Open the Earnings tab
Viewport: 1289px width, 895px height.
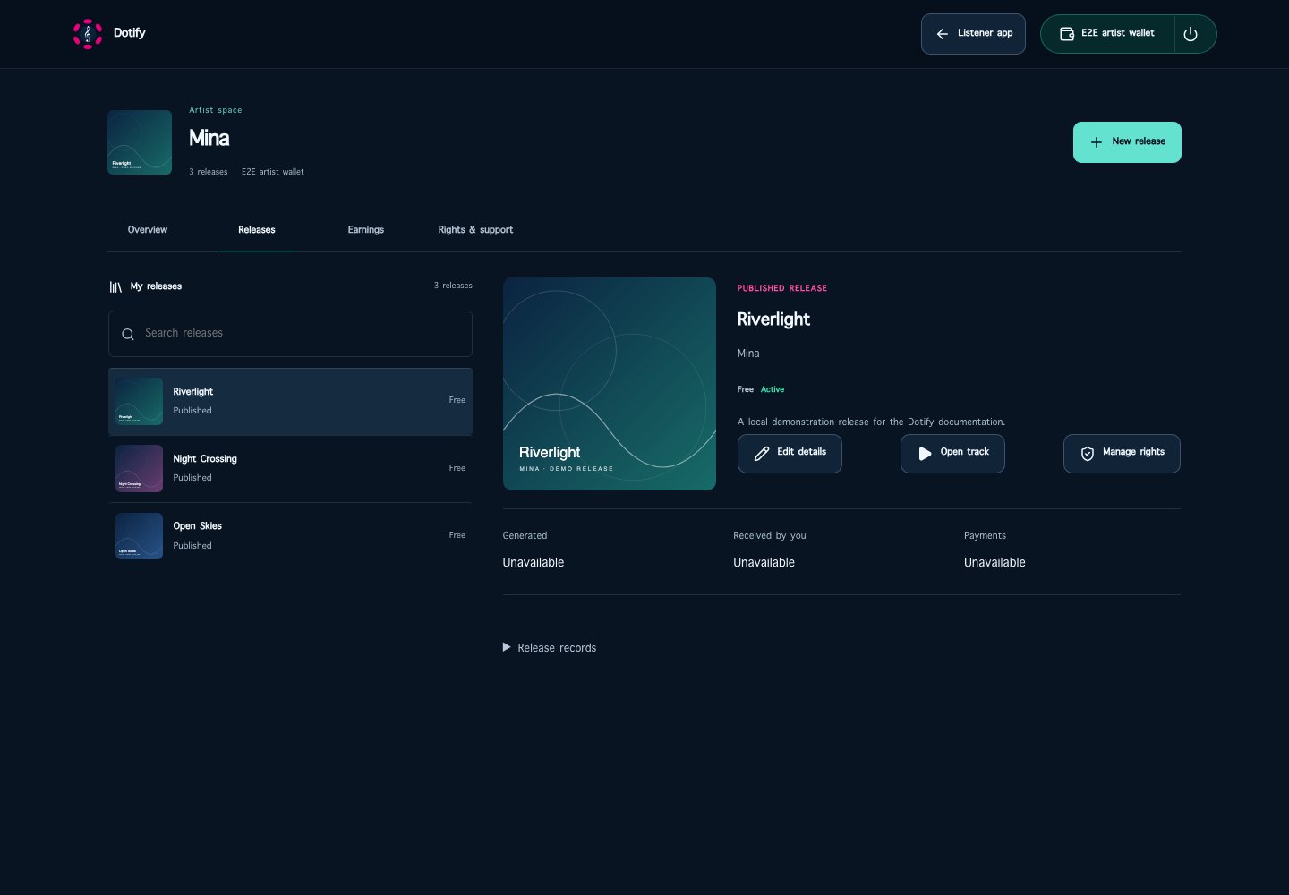(366, 230)
